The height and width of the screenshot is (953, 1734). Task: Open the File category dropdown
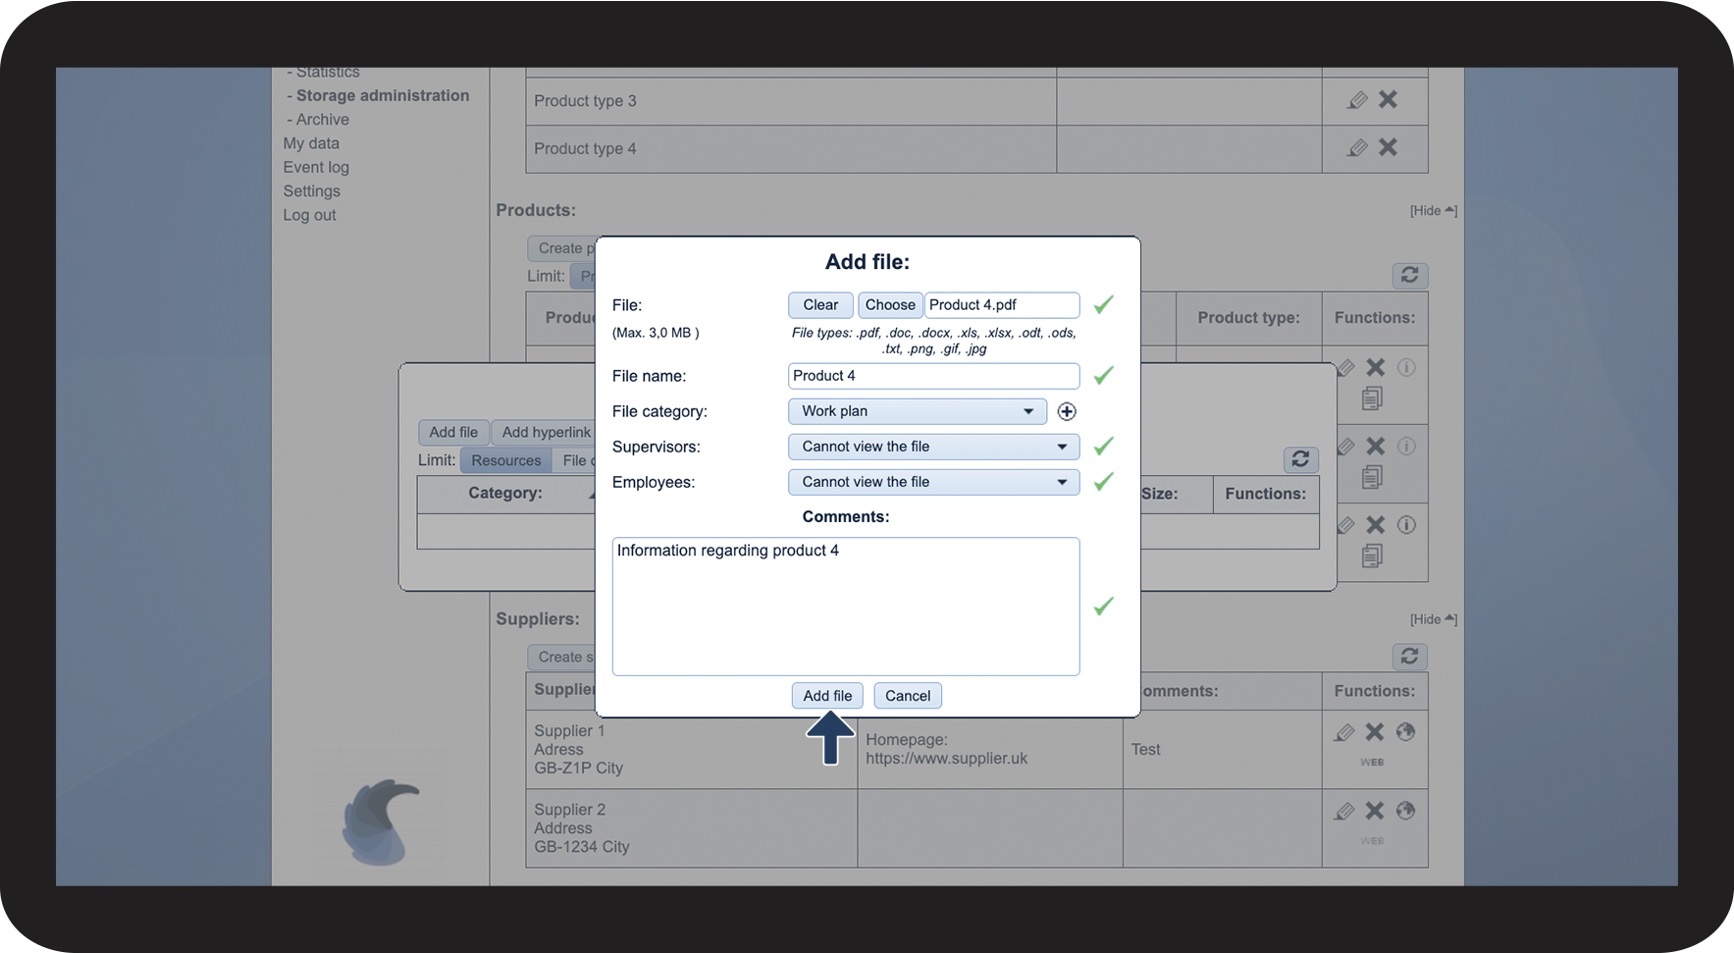coord(917,411)
